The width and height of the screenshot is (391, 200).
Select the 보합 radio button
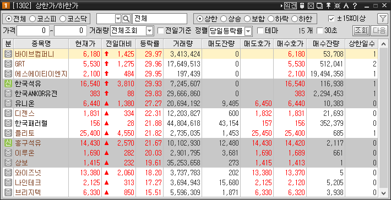[x=247, y=19]
